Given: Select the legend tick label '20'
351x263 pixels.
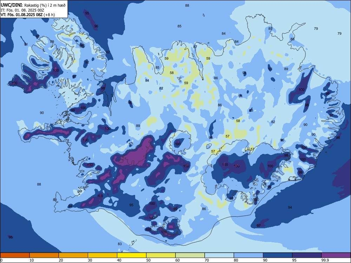Looking at the screenshot, I should pos(61,260).
